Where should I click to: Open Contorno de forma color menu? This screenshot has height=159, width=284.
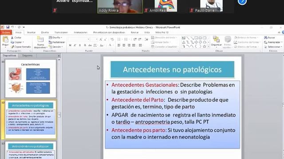(247, 42)
